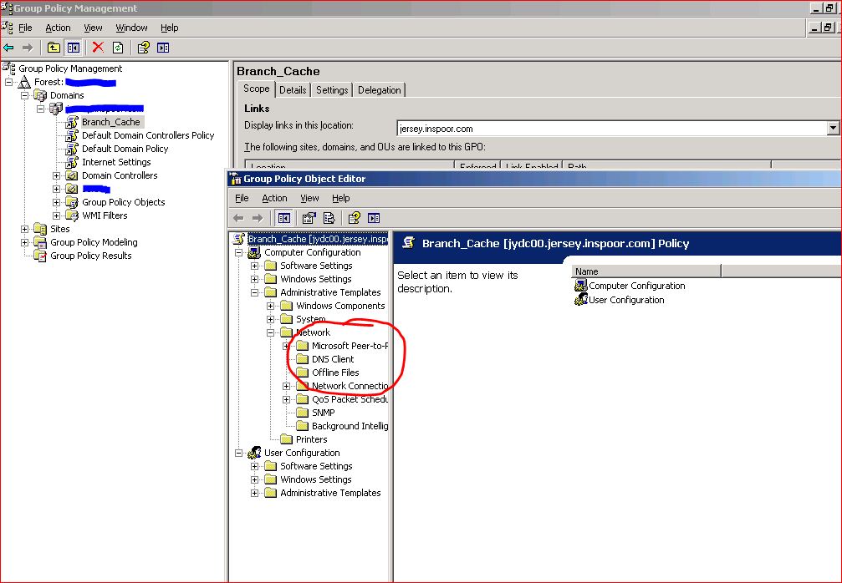The width and height of the screenshot is (842, 583).
Task: Click the Back arrow in Group Policy Object Editor
Action: point(240,218)
